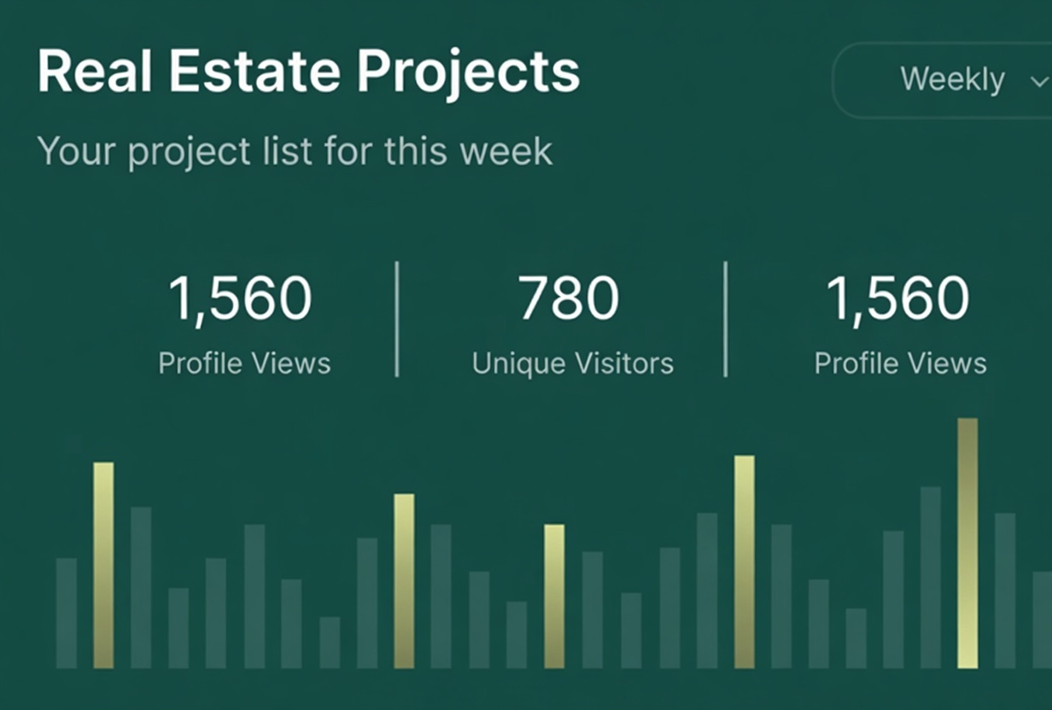Select the 780 Unique Visitors number
Viewport: 1052px width, 710px height.
pyautogui.click(x=569, y=299)
